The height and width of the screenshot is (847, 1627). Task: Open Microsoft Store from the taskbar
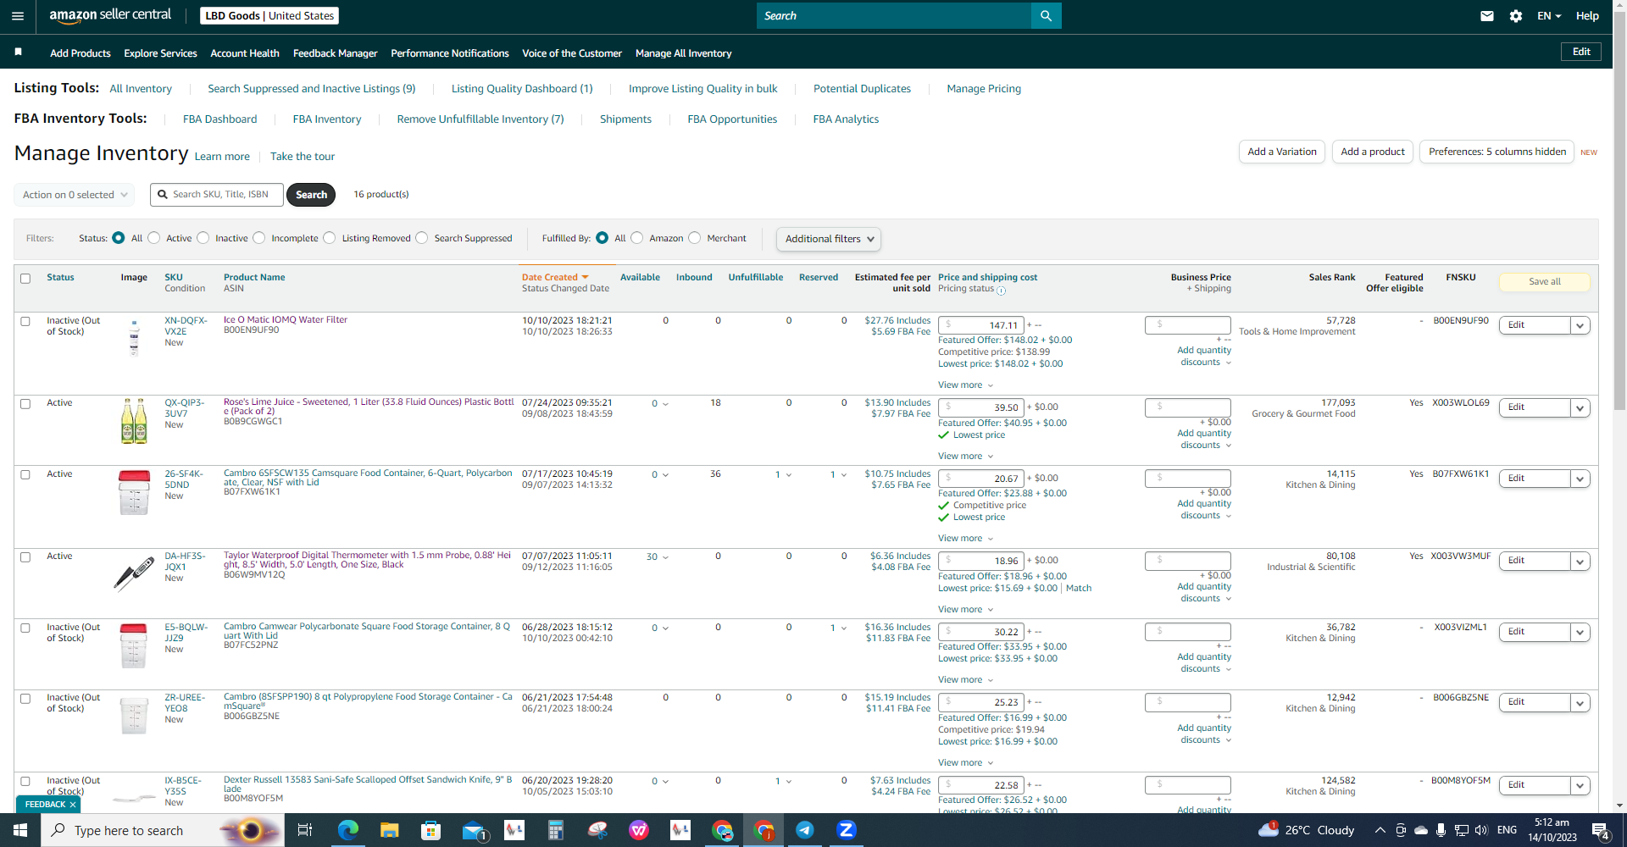431,830
